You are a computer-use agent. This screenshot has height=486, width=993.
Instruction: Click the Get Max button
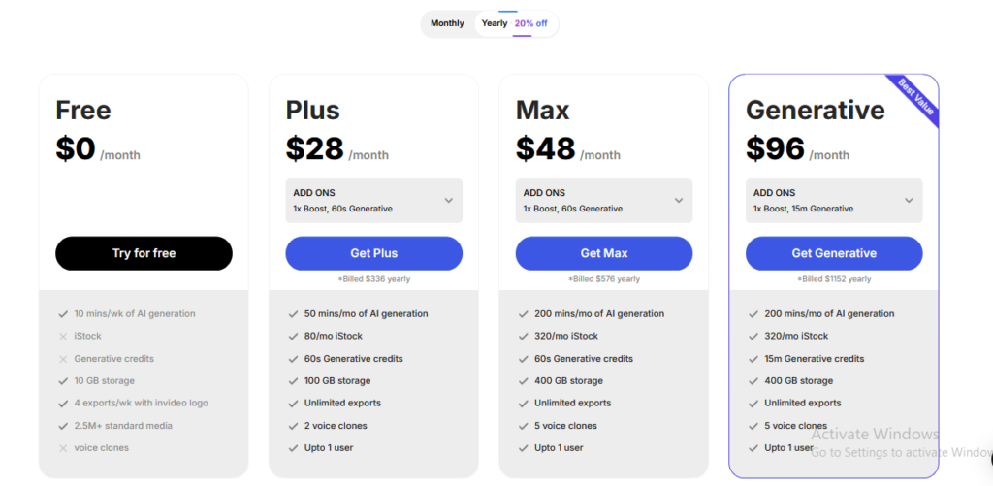(603, 253)
